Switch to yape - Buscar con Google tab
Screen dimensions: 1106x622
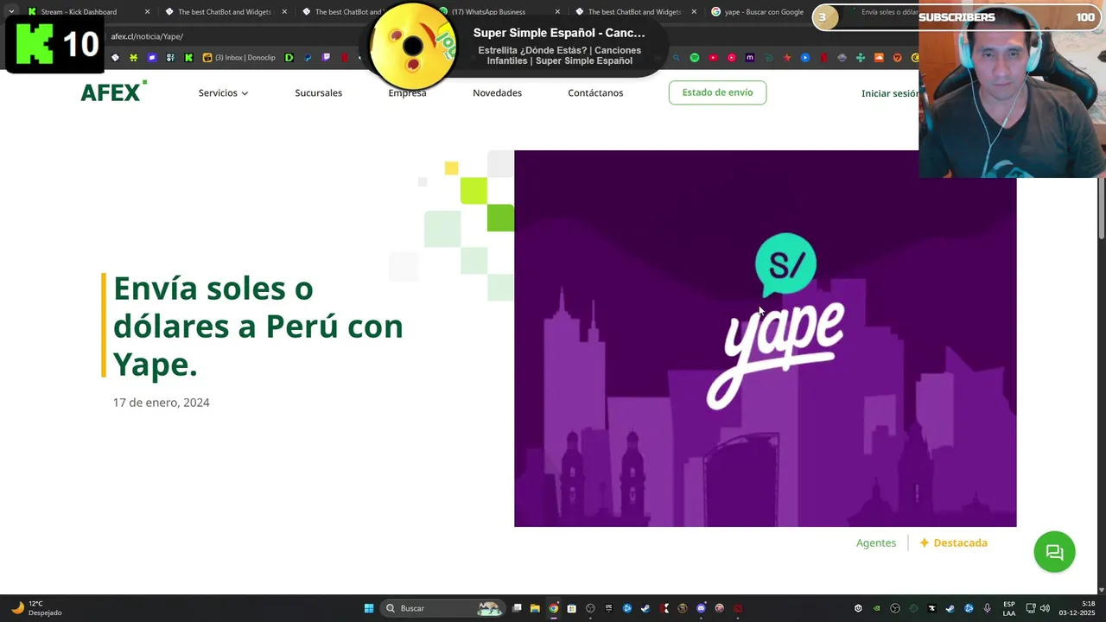[763, 12]
